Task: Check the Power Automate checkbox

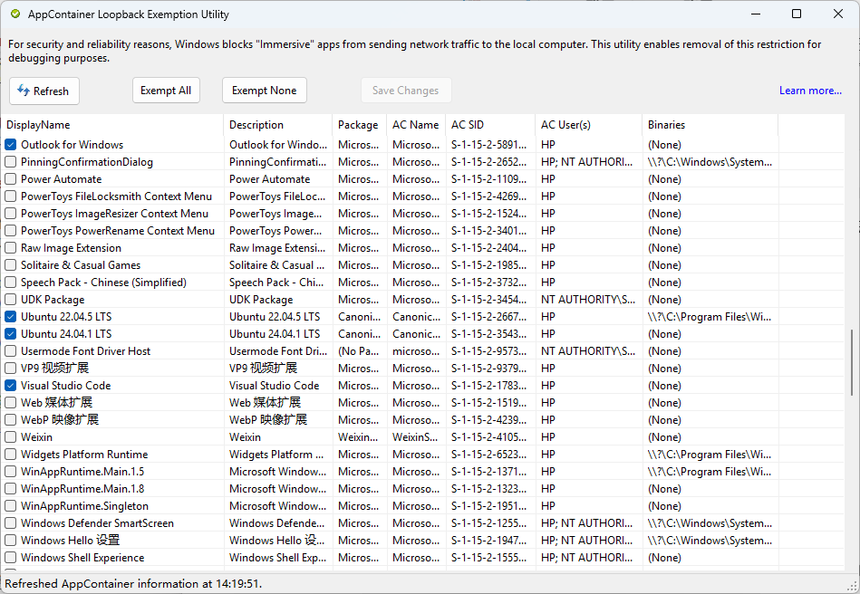Action: click(11, 179)
